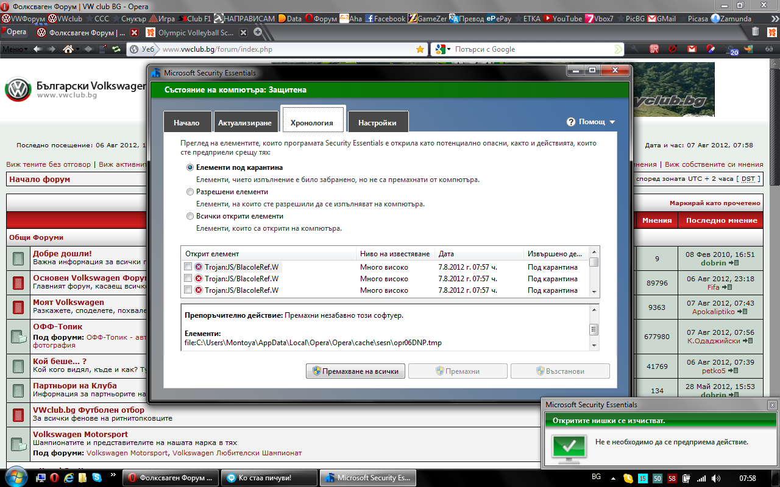Click Премахване на всички button
The width and height of the screenshot is (780, 487).
355,371
